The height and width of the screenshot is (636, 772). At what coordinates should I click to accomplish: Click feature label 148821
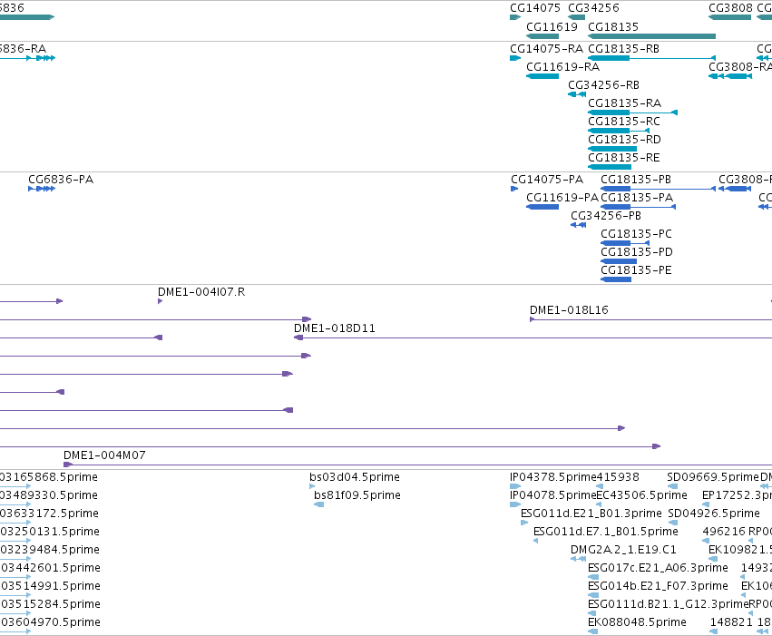[x=731, y=623]
